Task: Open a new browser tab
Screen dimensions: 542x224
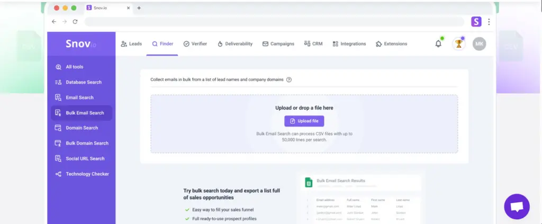Action: 139,8
